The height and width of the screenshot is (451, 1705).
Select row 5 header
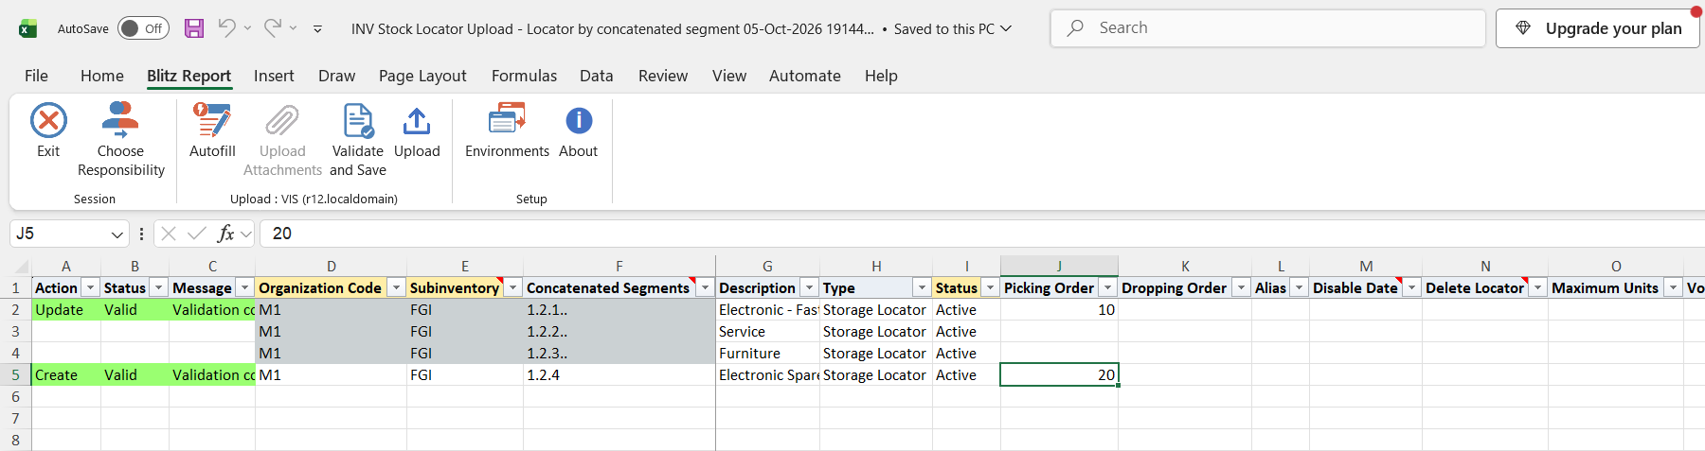[x=15, y=374]
